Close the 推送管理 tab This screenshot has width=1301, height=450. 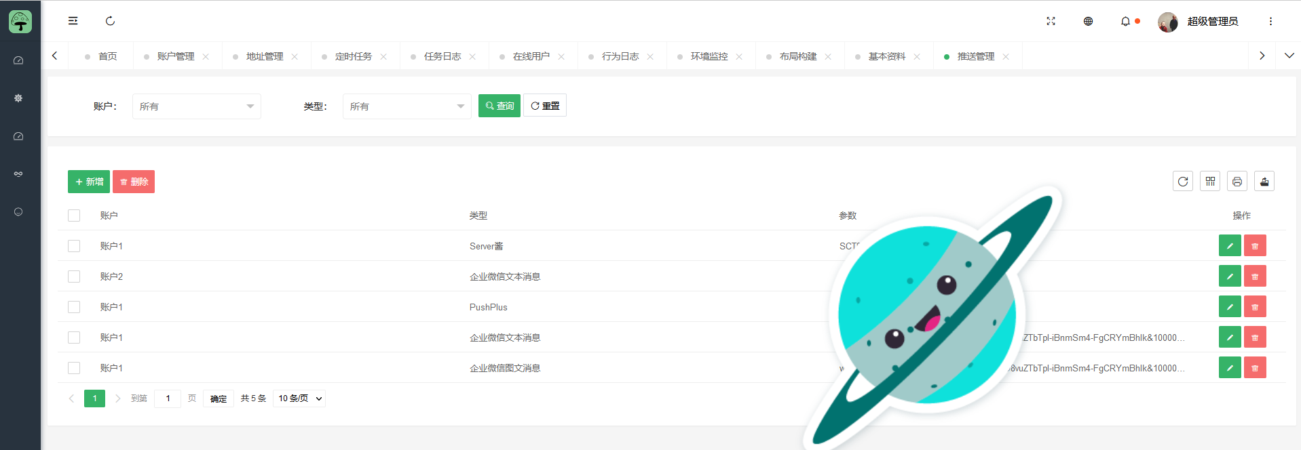[1006, 56]
